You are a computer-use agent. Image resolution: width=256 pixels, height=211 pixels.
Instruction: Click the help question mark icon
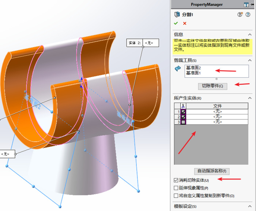click(x=248, y=15)
